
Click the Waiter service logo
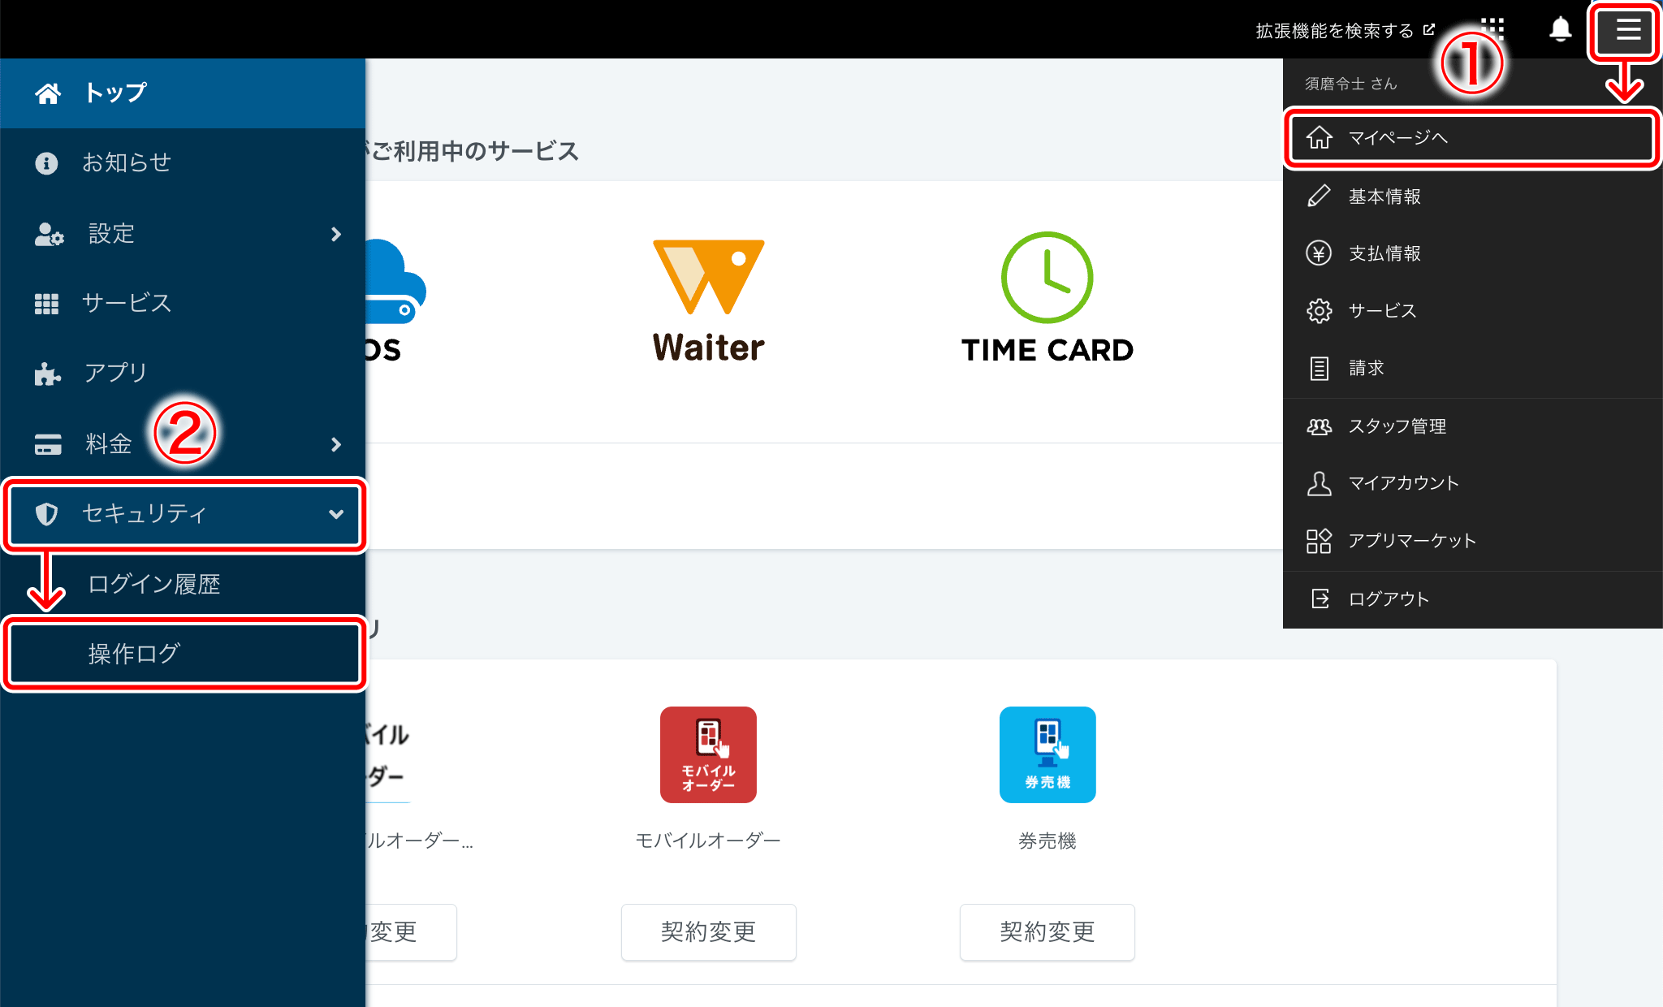(708, 299)
